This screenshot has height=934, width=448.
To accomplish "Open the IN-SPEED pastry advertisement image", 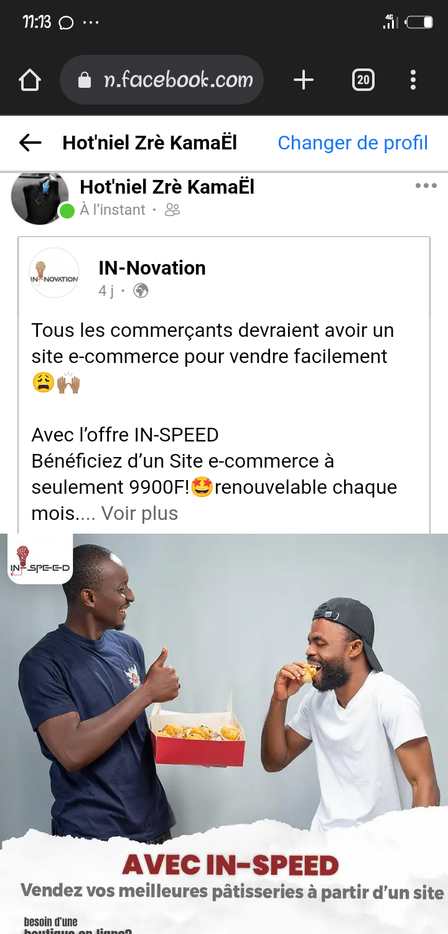I will pos(224,716).
